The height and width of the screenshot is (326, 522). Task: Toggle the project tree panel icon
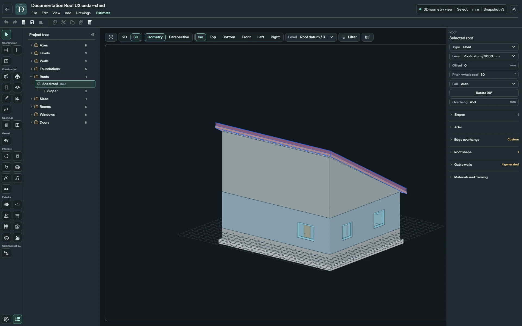pyautogui.click(x=17, y=319)
